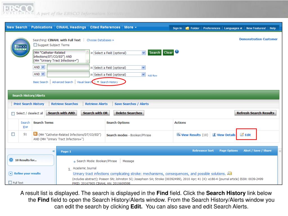Expand the More menu in navigation bar

click(130, 27)
